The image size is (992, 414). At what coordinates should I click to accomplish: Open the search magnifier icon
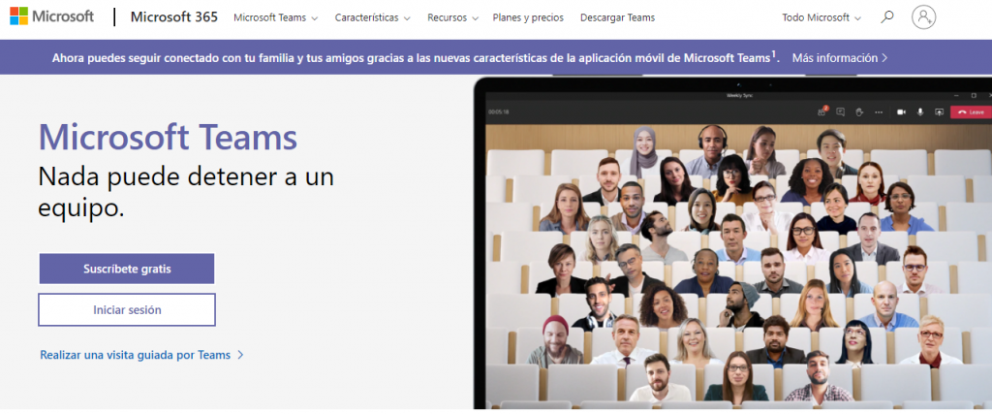click(887, 17)
